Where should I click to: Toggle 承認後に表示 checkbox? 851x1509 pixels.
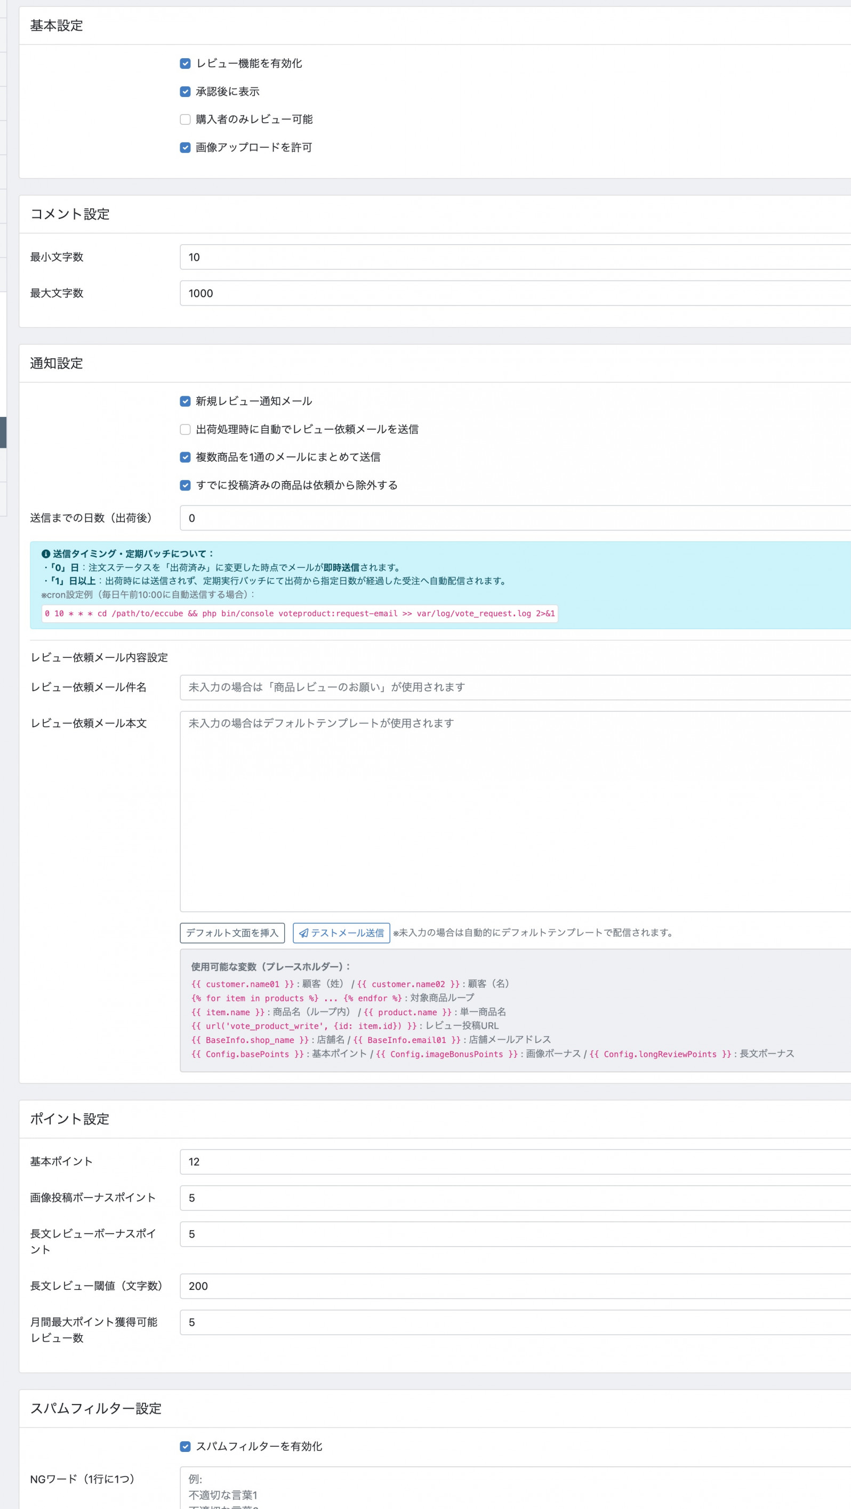(185, 91)
